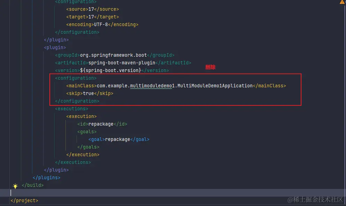Click the closing </build> tag

point(33,185)
